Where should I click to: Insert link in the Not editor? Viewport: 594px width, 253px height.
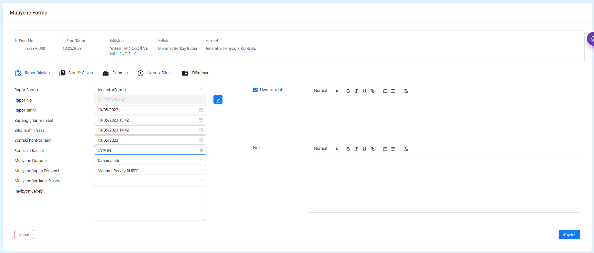click(x=372, y=149)
